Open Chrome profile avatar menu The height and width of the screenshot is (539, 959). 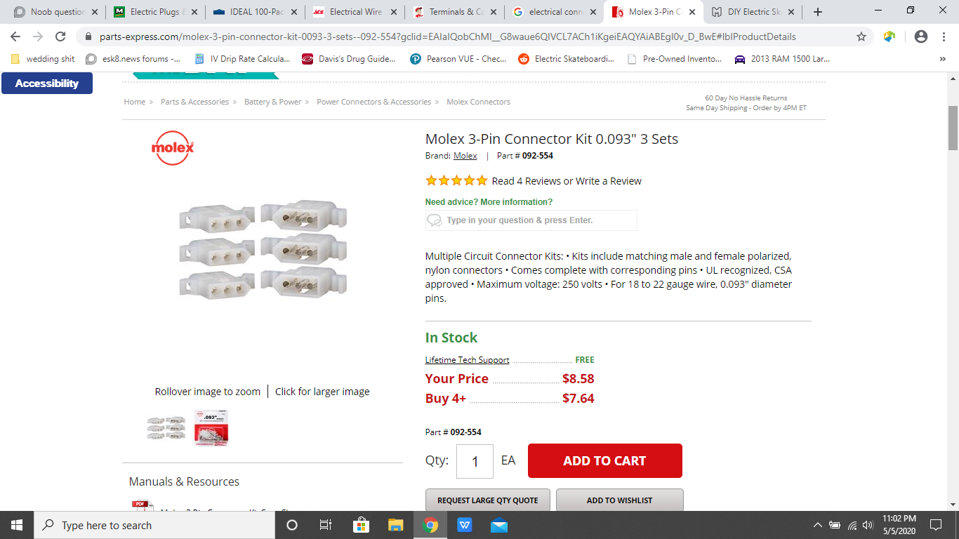click(921, 36)
